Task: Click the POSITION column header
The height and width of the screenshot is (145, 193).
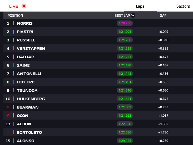Action: tap(15, 15)
